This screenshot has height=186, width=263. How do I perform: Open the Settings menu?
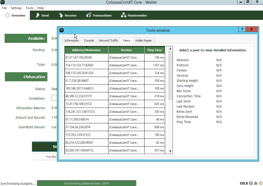16,8
